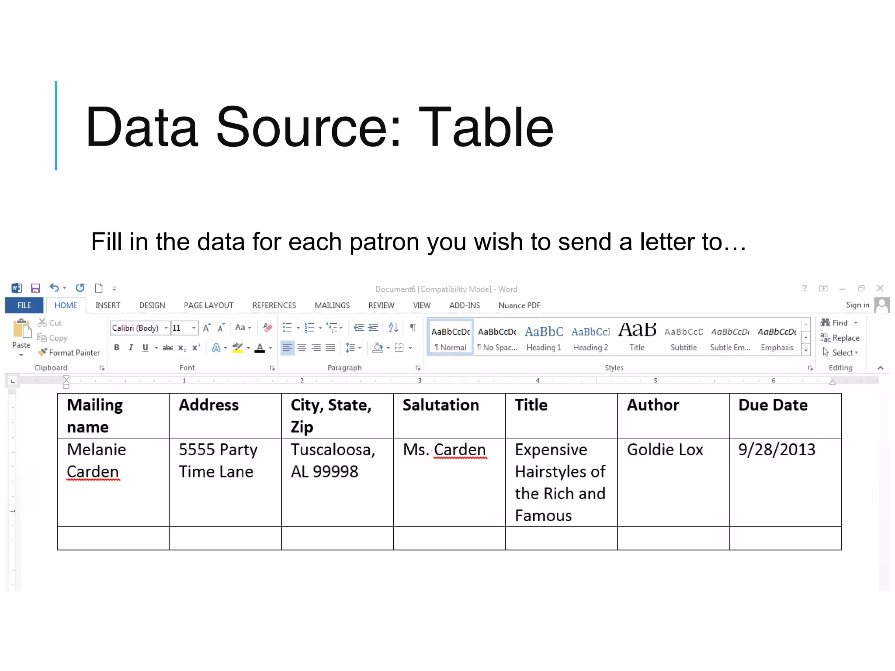Viewport: 895px width, 671px height.
Task: Click the New blank document icon
Action: click(x=99, y=288)
